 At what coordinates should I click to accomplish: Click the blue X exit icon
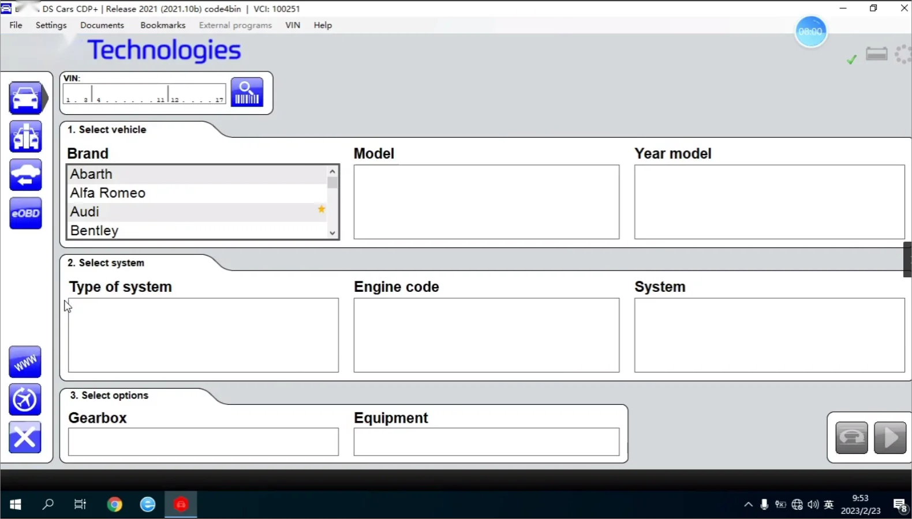coord(25,437)
